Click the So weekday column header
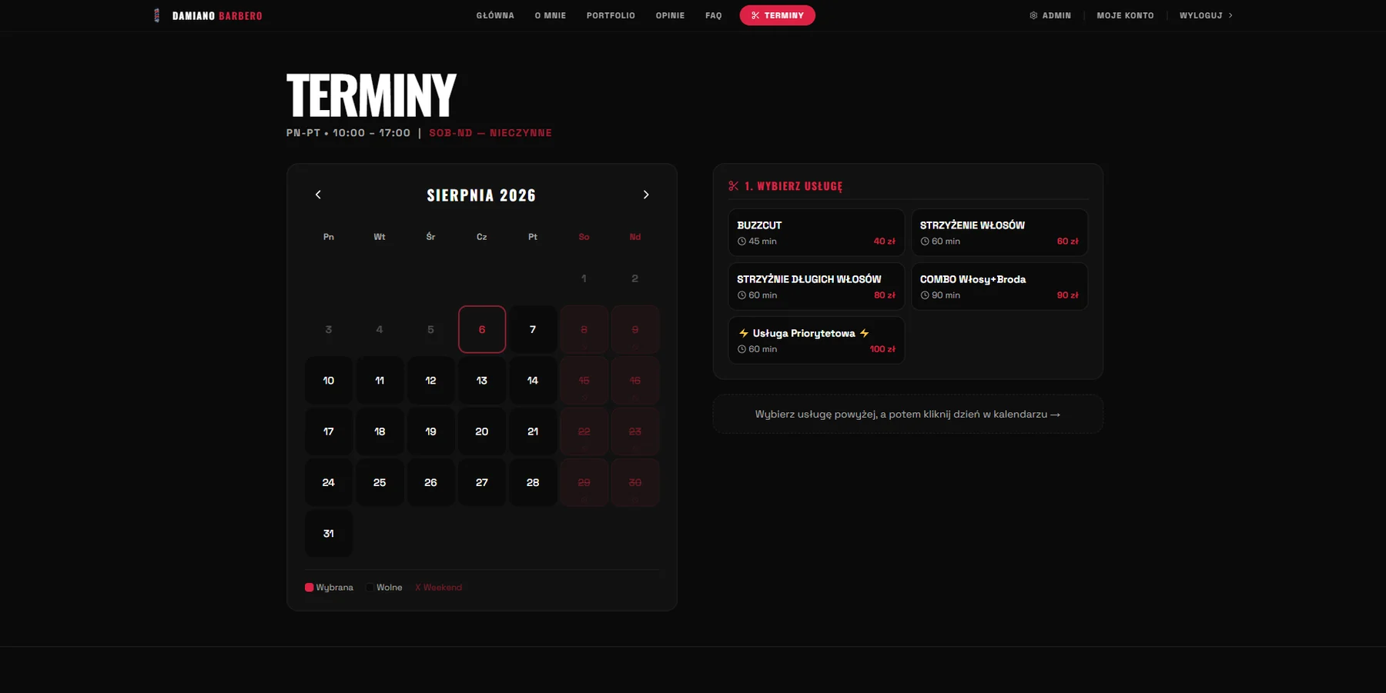Screen dimensions: 1386x693 pos(584,237)
